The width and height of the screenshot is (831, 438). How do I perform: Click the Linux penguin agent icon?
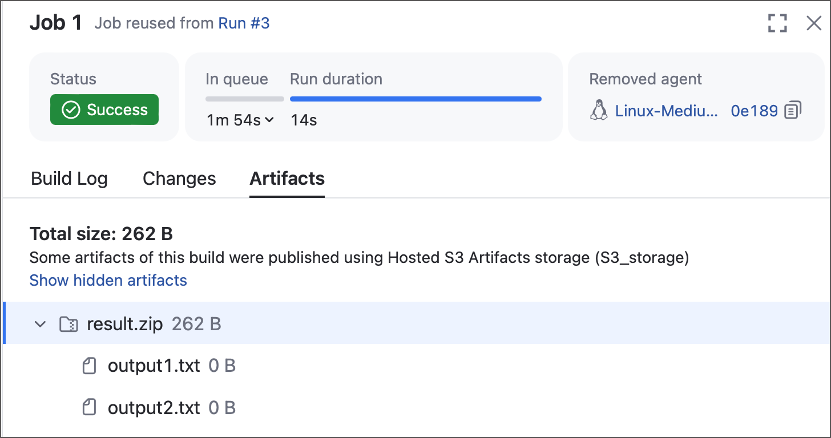[598, 110]
